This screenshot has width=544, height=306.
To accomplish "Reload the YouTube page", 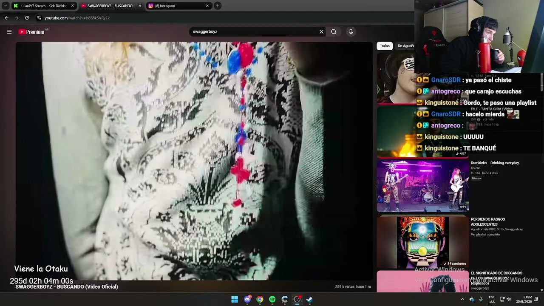I will [27, 18].
